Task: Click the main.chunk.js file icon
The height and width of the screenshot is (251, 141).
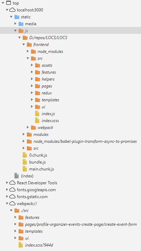Action: 25,169
